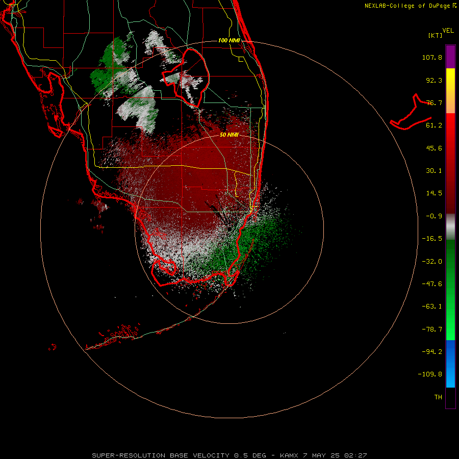Click the 61.2 velocity scale value
Image resolution: width=459 pixels, height=459 pixels.
[434, 125]
